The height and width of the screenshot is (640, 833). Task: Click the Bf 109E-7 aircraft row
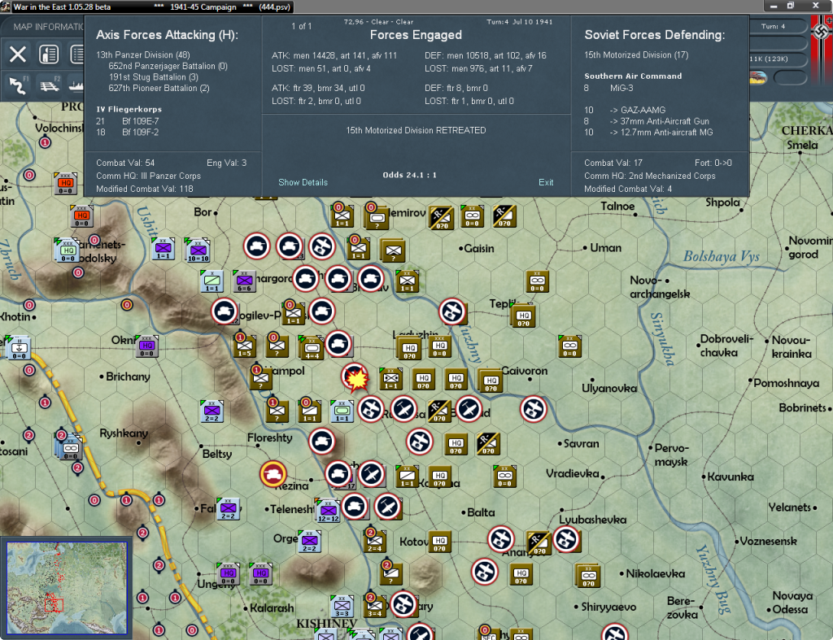point(128,121)
